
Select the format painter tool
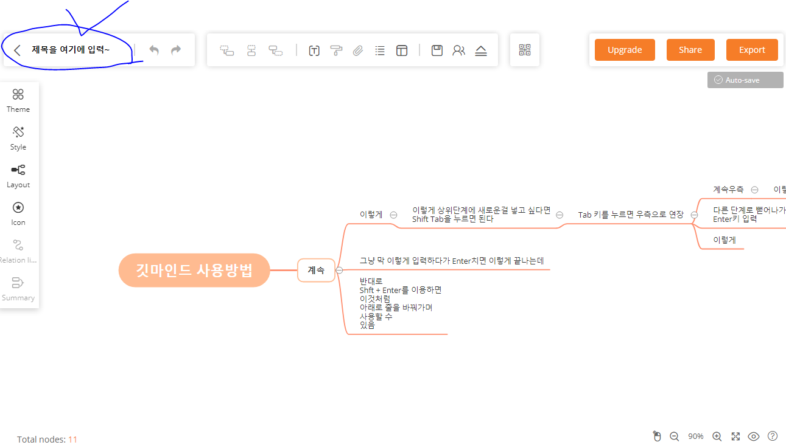[336, 50]
